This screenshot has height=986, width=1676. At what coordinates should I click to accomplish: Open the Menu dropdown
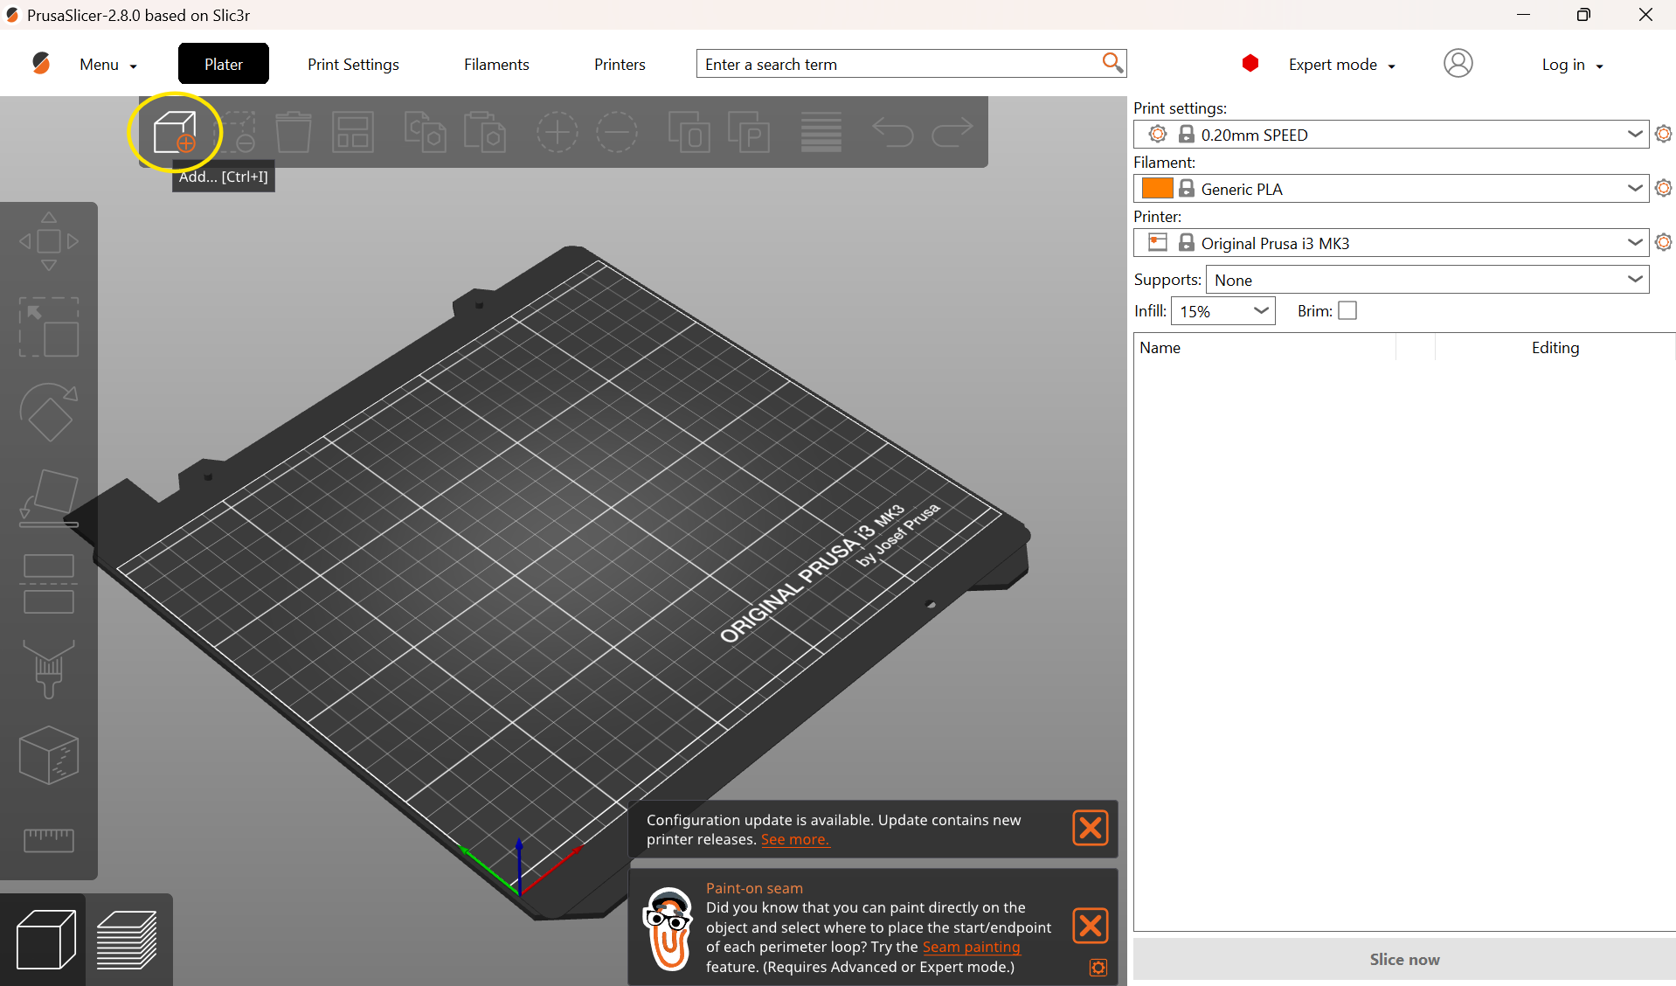coord(108,65)
